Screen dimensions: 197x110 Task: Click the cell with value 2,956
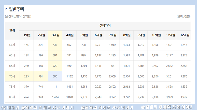pyautogui.click(x=155, y=76)
